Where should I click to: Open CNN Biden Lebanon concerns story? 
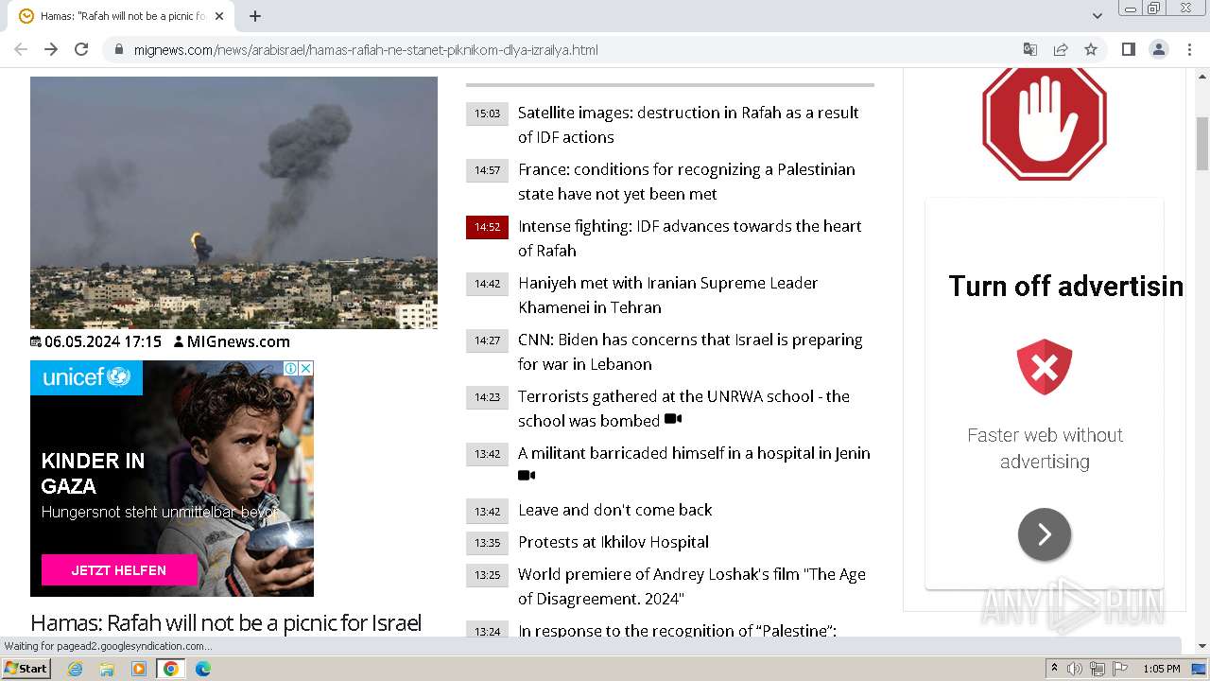click(690, 352)
